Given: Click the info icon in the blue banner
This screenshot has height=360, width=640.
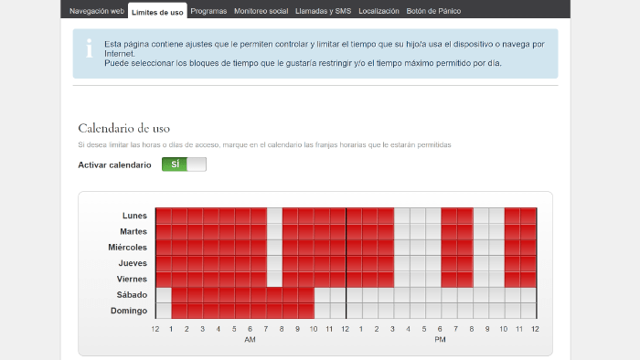Looking at the screenshot, I should tap(90, 48).
